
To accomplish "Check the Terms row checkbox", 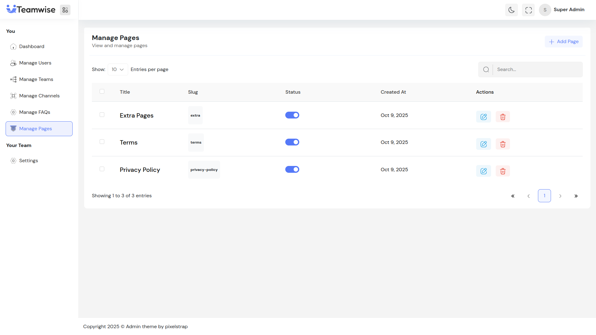I will pos(102,142).
